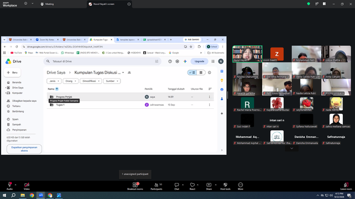
Task: Click the Share screen icon
Action: tap(209, 186)
